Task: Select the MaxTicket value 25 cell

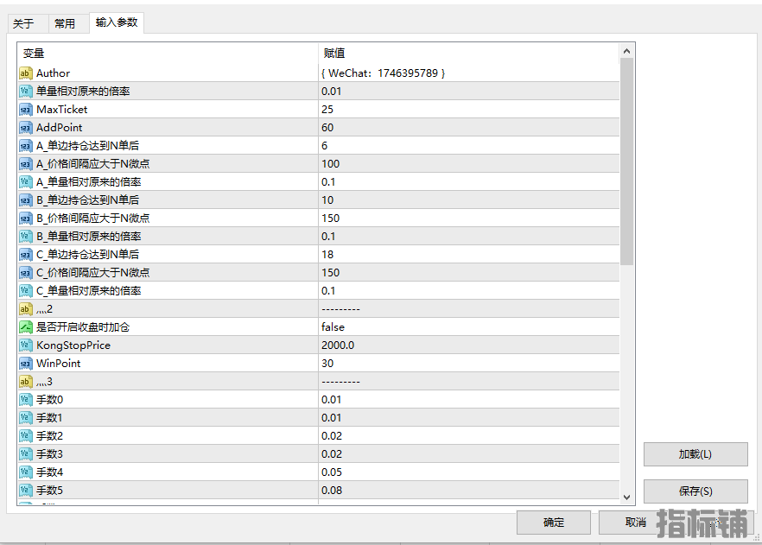Action: 467,110
